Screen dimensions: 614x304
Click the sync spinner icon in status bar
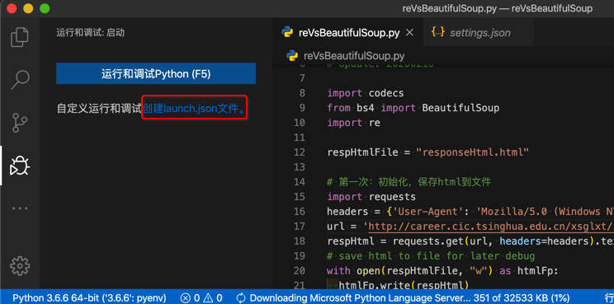[x=241, y=297]
